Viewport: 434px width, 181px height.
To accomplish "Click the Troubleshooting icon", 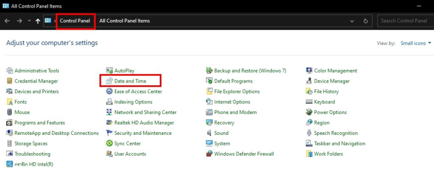I will (10, 153).
